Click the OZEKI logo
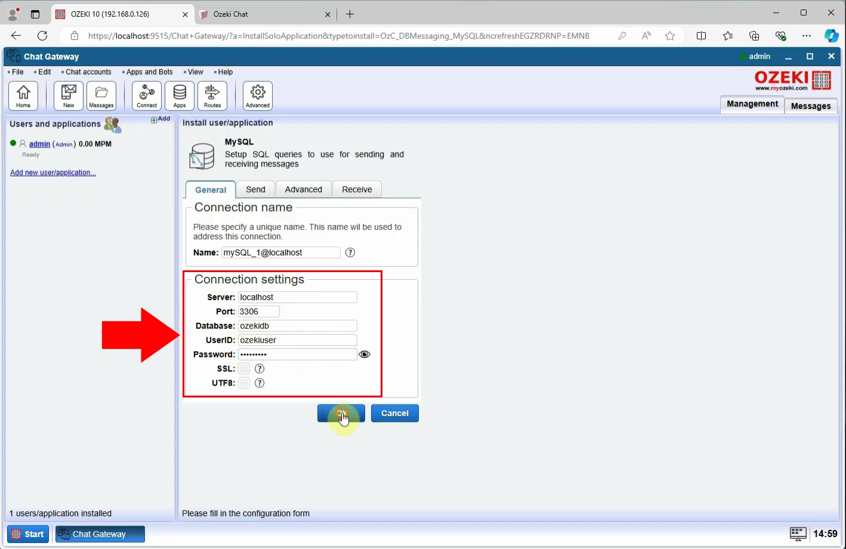Screen dimensions: 846x549 click(x=793, y=81)
